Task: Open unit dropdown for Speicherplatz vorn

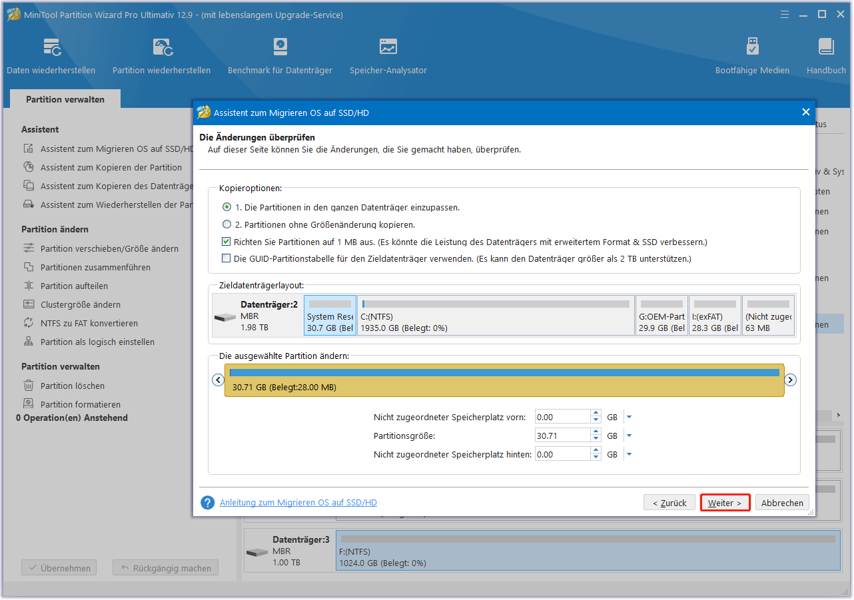Action: click(629, 418)
